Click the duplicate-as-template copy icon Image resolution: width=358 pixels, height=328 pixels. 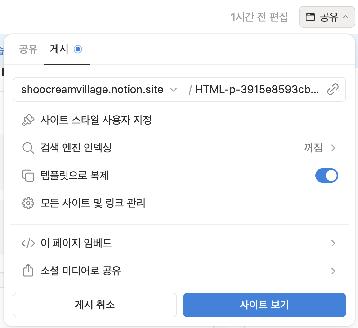point(28,176)
